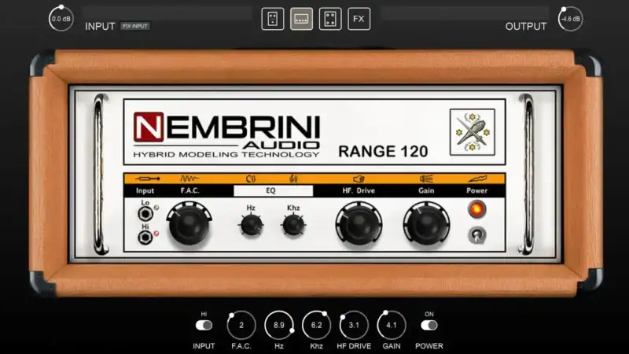This screenshot has width=629, height=354.
Task: Open the FX section
Action: pyautogui.click(x=359, y=19)
